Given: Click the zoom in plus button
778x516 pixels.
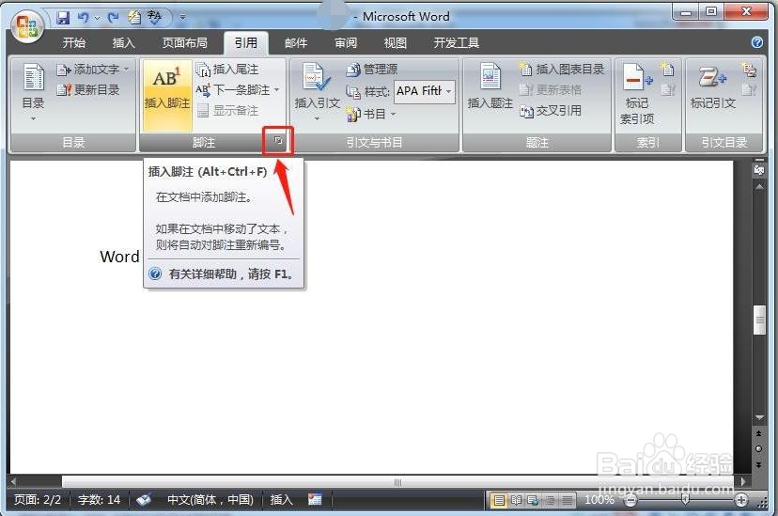Looking at the screenshot, I should coord(741,500).
